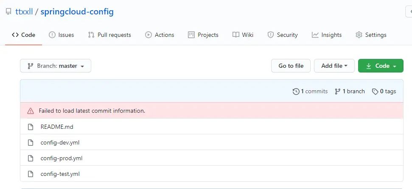Viewport: 412px width, 189px height.
Task: Open the config-prod.yml file
Action: point(62,158)
